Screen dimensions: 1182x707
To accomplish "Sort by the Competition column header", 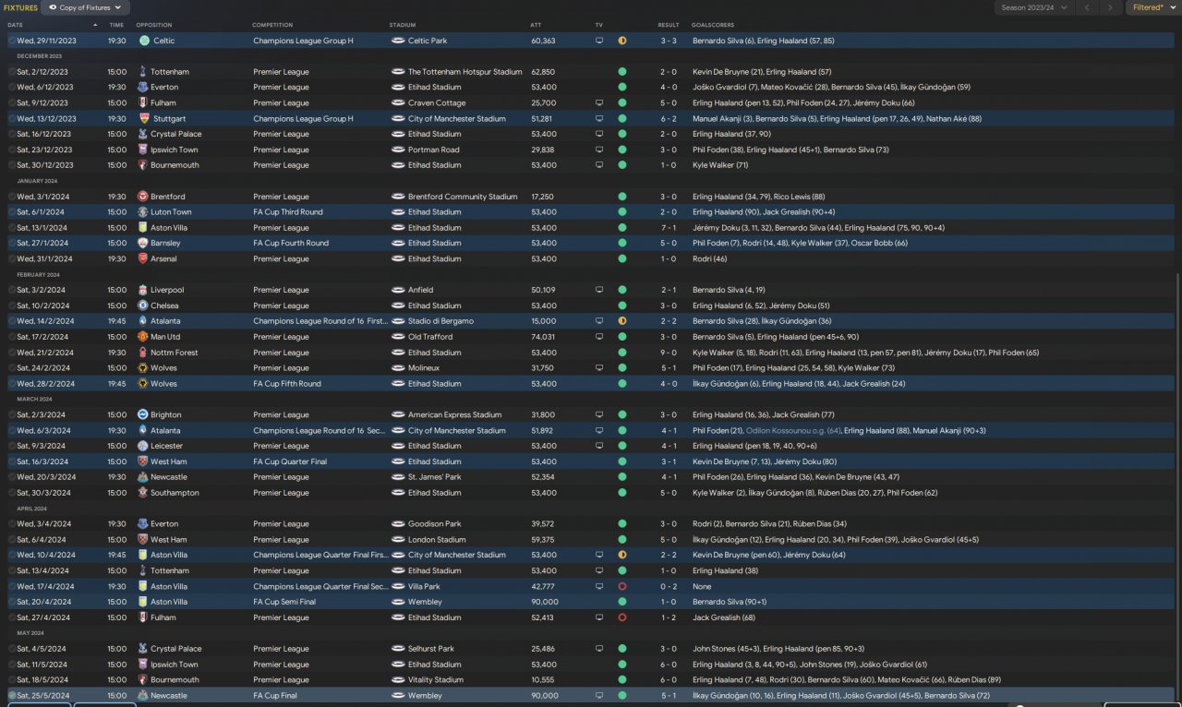I will pos(273,25).
